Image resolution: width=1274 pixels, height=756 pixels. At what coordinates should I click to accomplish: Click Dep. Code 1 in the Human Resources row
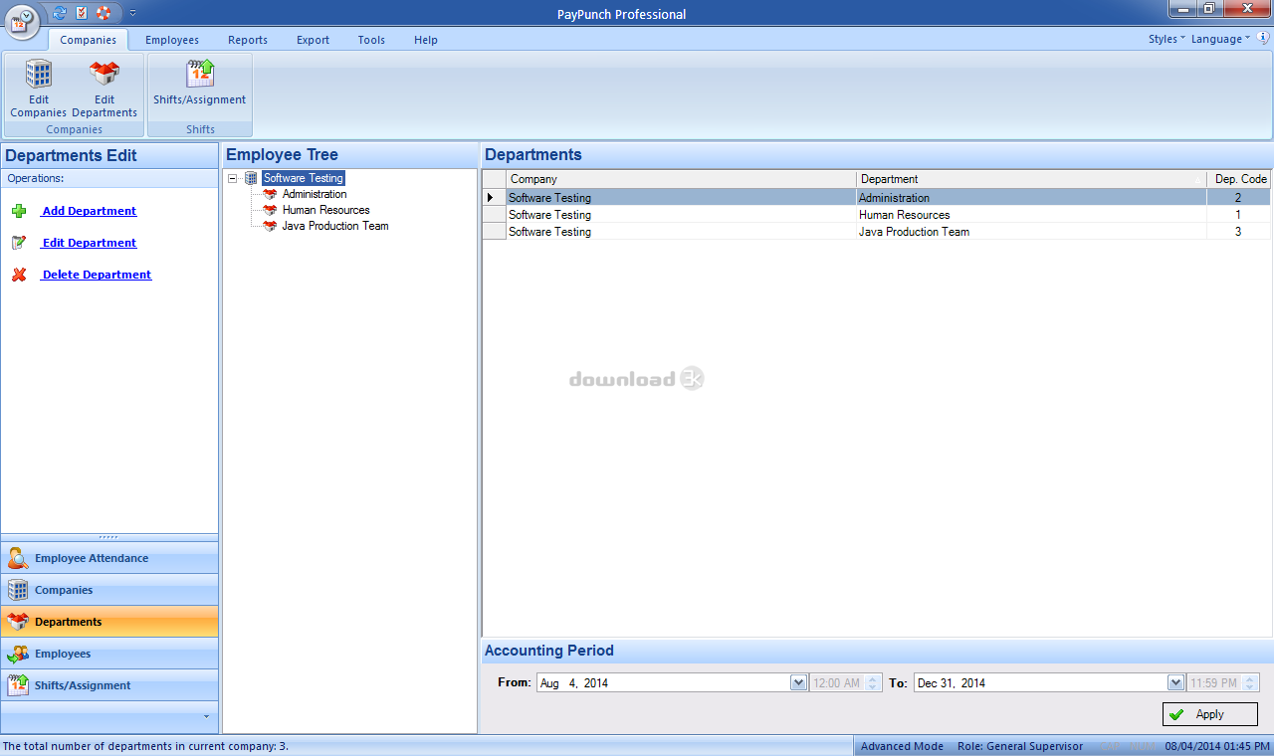[x=1239, y=215]
